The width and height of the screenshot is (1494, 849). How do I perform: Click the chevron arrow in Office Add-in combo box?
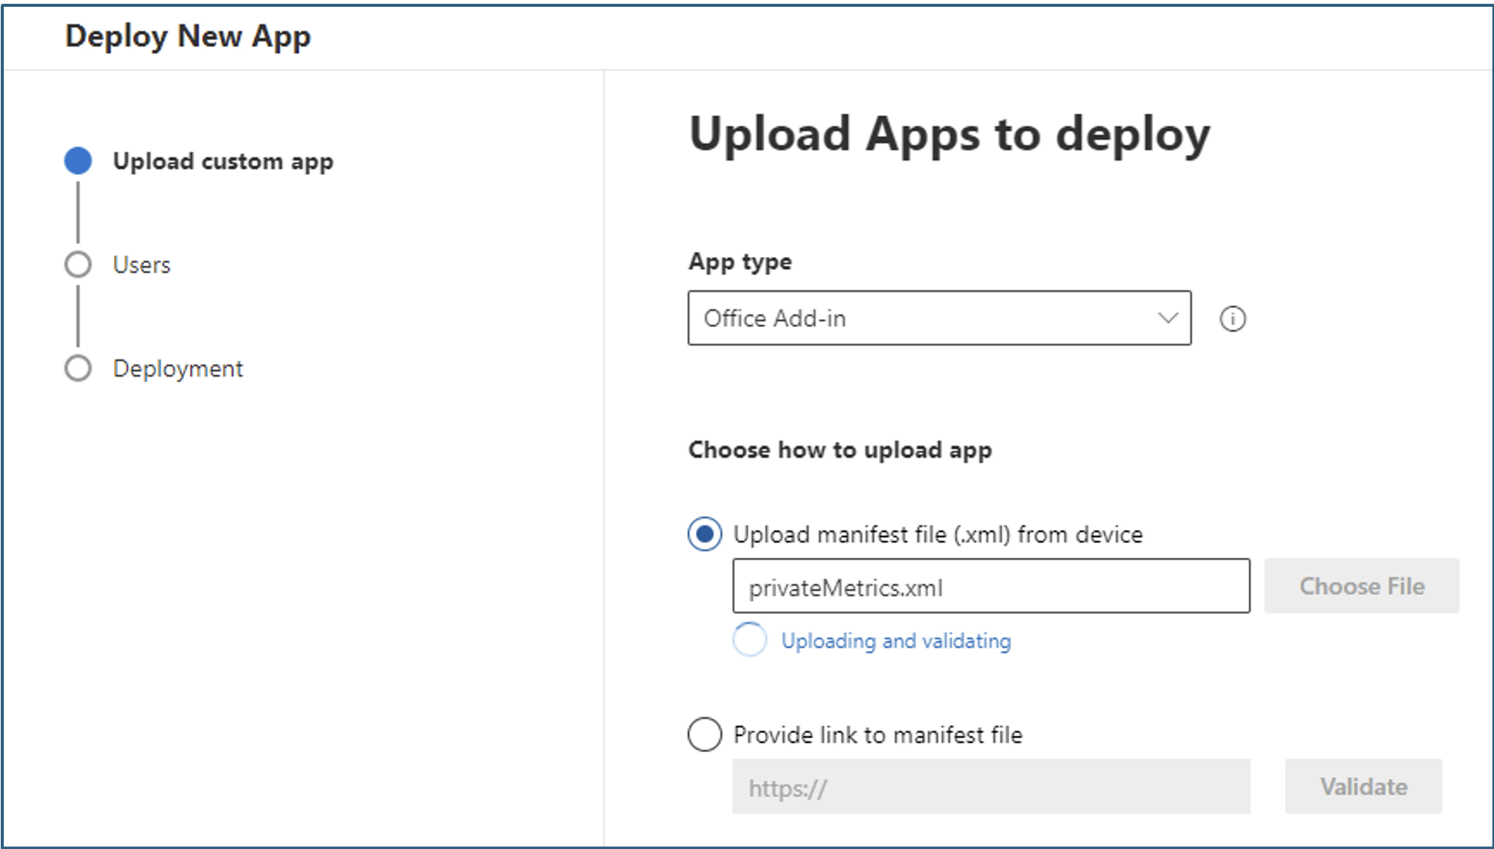[x=1167, y=318]
